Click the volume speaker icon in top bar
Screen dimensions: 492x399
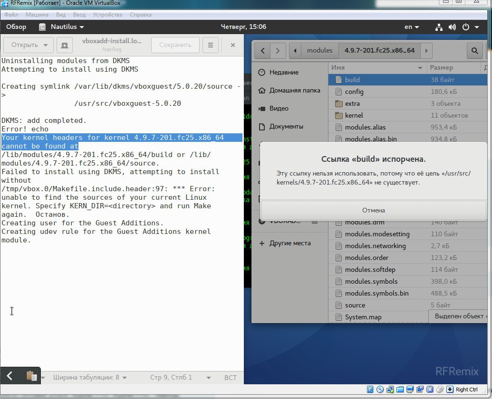[x=452, y=27]
